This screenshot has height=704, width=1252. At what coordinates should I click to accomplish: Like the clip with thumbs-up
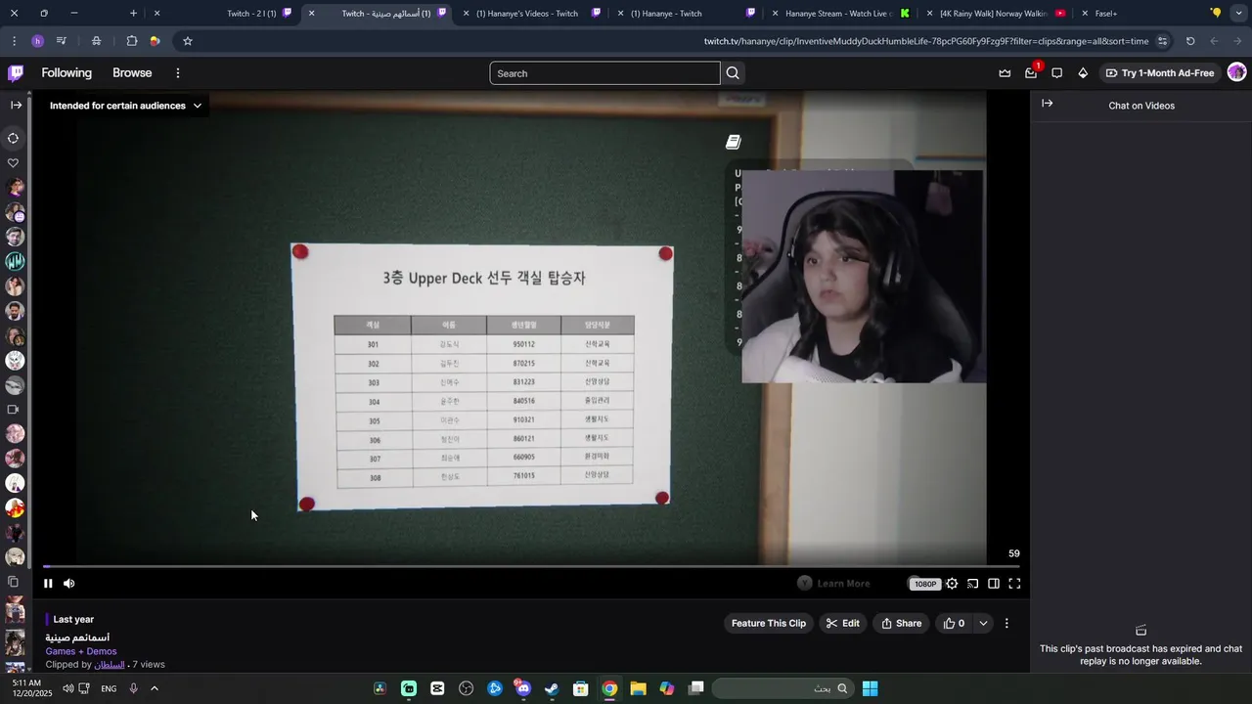(x=955, y=623)
